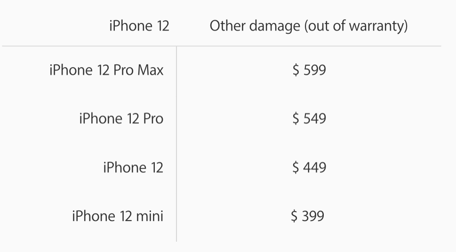Click the dollar sign before 599

point(296,71)
